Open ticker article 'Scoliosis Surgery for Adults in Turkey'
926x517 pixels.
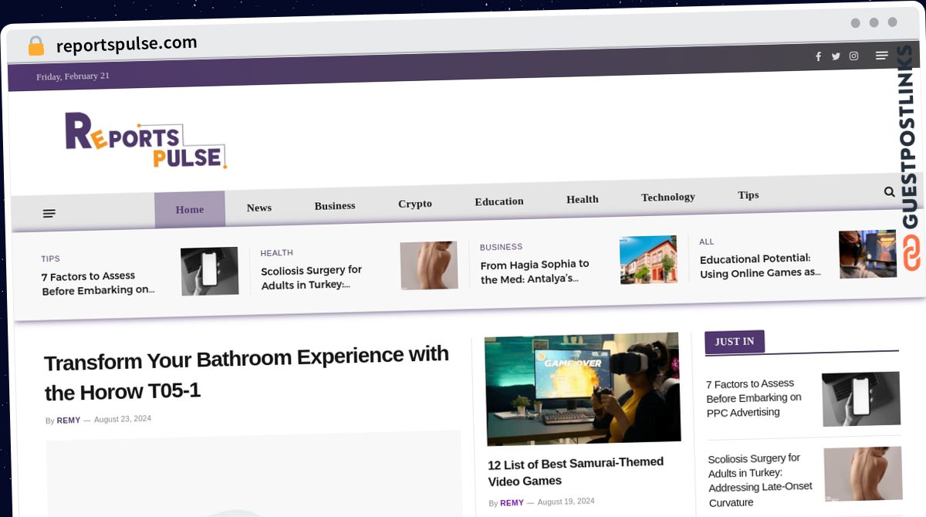pyautogui.click(x=312, y=277)
